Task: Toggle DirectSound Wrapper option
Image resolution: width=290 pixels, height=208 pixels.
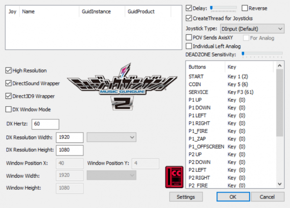Action: (x=8, y=83)
